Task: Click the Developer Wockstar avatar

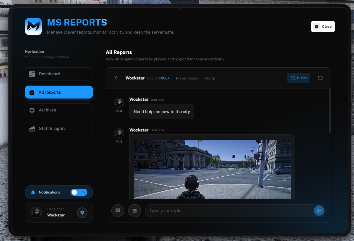Action: 36,213
